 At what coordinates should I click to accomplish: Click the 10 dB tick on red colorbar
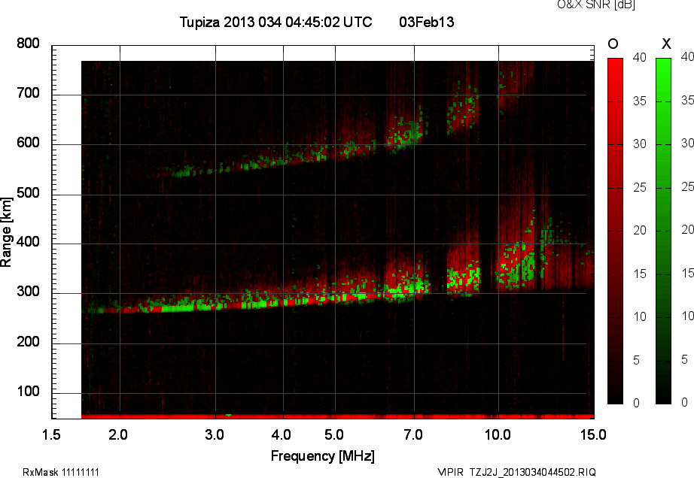point(640,316)
